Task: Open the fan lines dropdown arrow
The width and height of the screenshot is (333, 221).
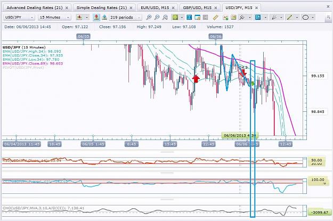Action: pyautogui.click(x=281, y=18)
